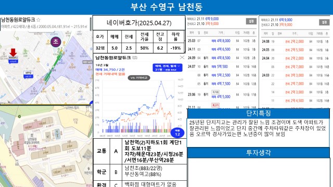The image size is (333, 187).
Task: Select the 32평 cell
Action: pyautogui.click(x=100, y=48)
